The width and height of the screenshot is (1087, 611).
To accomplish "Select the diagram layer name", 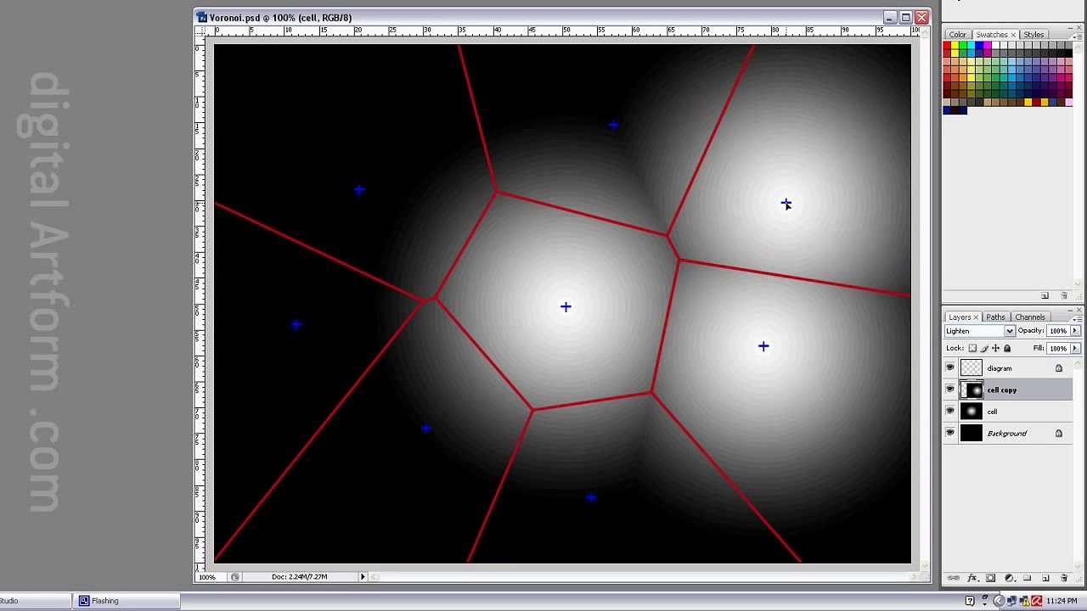I will click(1000, 368).
